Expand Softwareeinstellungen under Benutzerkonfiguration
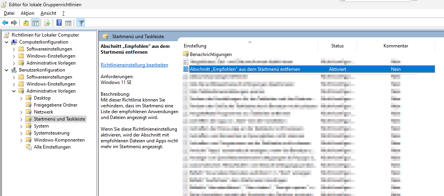Screen dimensions: 444x196 pos(14,77)
